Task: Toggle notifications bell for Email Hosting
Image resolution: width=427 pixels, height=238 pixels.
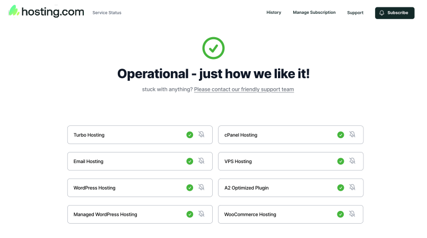Action: pos(201,161)
